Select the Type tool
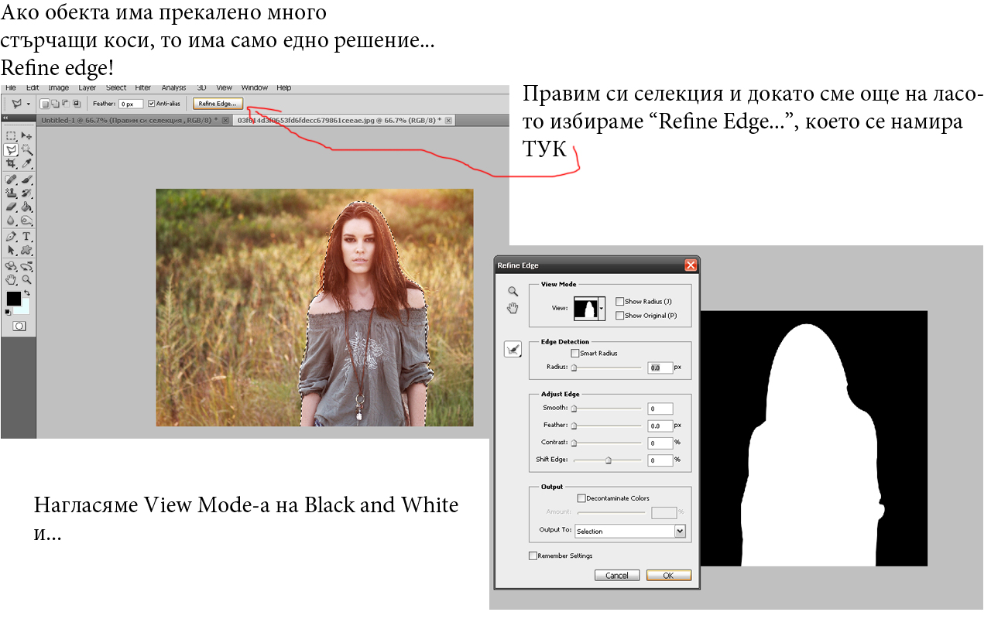The image size is (991, 619). coord(26,236)
